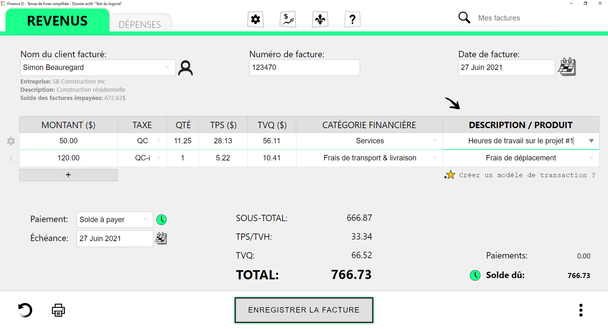Image resolution: width=608 pixels, height=329 pixels.
Task: Open the row options gear beside first line
Action: pos(10,141)
